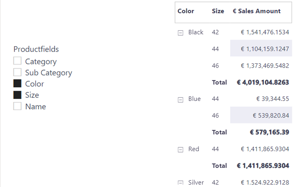Select the Black size 44 sales value

coord(265,49)
